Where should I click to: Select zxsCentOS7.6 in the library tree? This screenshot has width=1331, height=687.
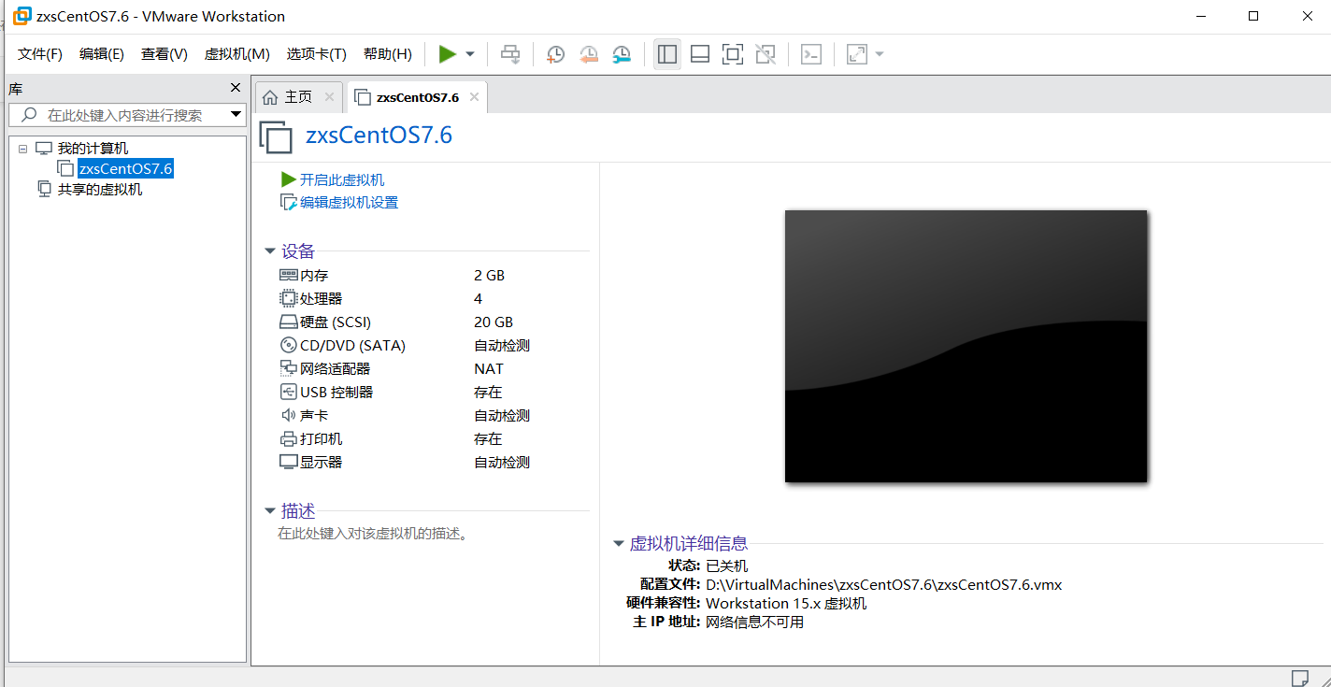coord(126,169)
